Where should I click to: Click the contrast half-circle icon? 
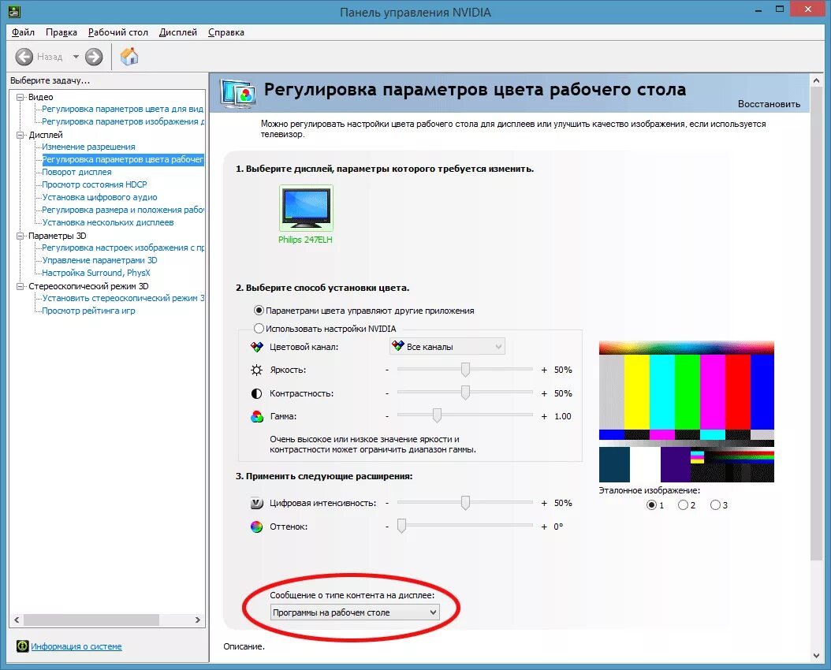point(256,393)
